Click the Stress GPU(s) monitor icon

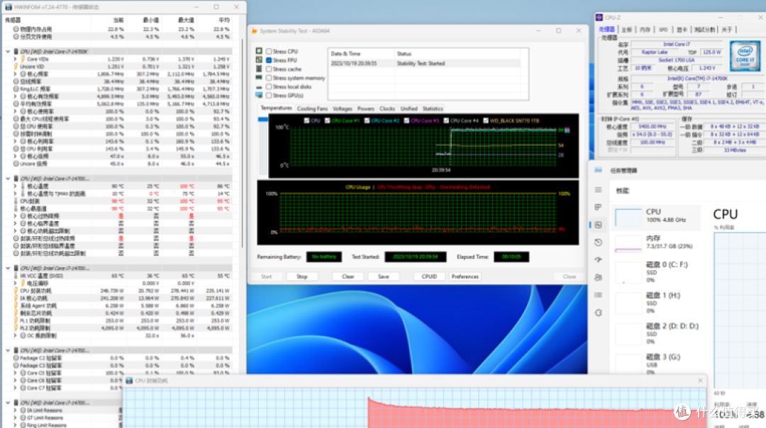point(259,96)
